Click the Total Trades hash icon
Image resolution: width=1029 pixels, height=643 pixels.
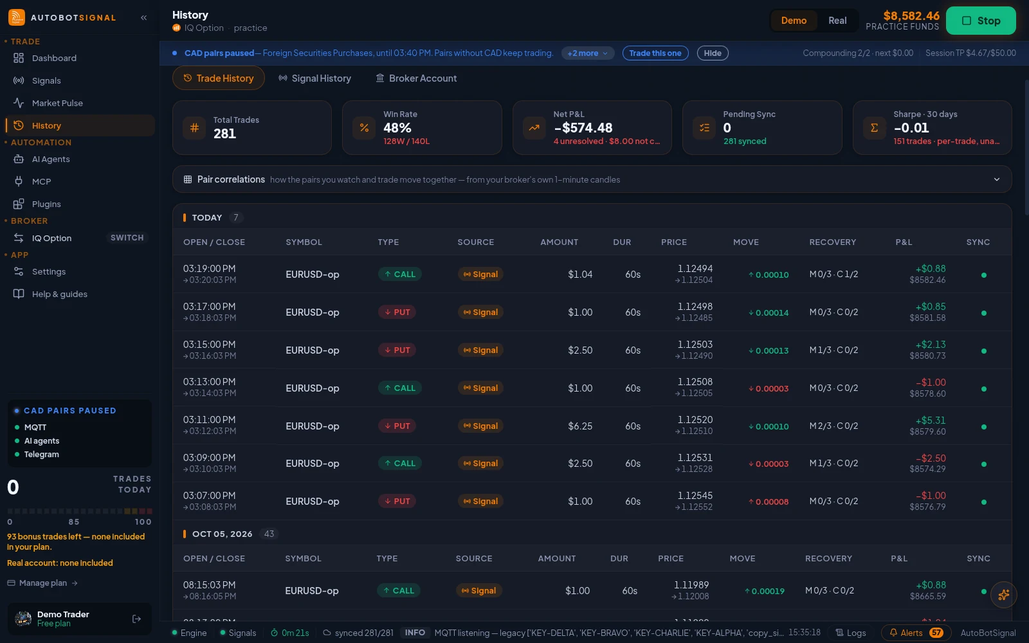(194, 127)
